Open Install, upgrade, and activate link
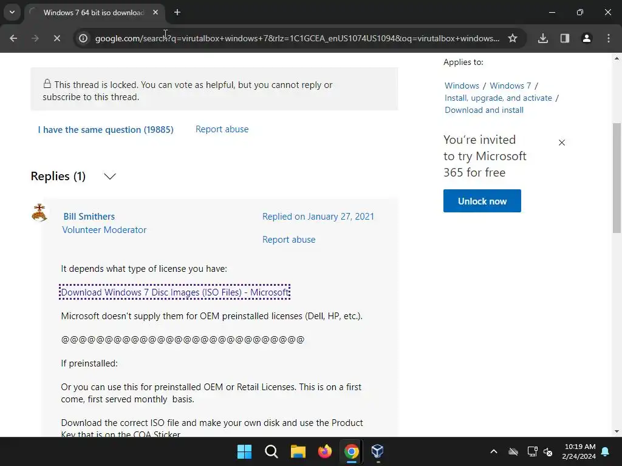This screenshot has width=622, height=466. tap(498, 98)
